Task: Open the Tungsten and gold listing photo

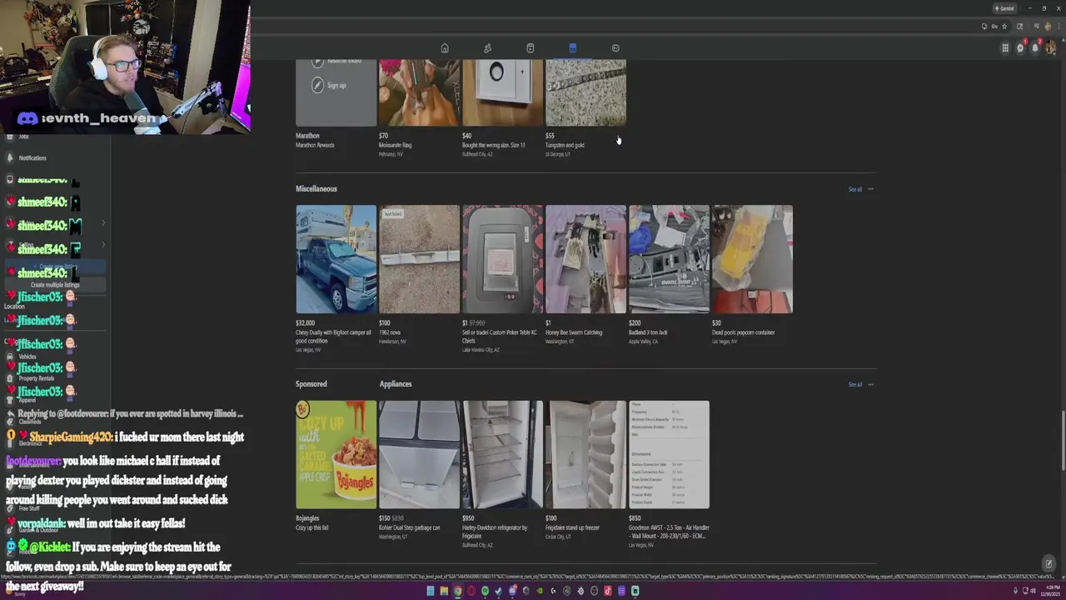Action: tap(585, 92)
